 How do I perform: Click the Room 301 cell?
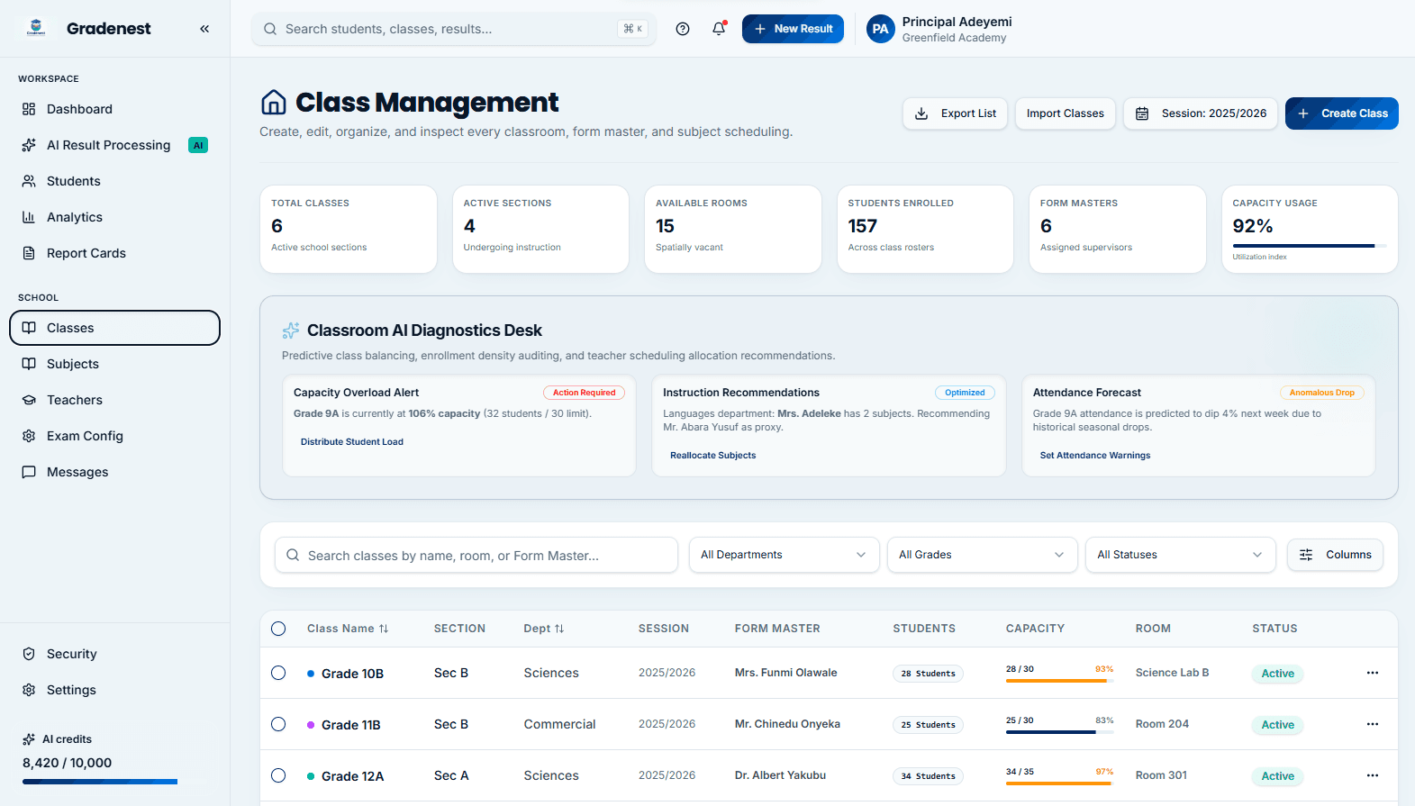(x=1161, y=775)
